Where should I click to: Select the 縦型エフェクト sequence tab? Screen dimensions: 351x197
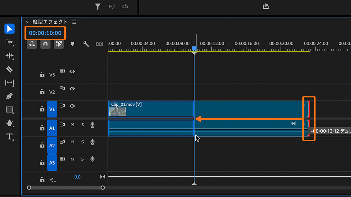50,22
